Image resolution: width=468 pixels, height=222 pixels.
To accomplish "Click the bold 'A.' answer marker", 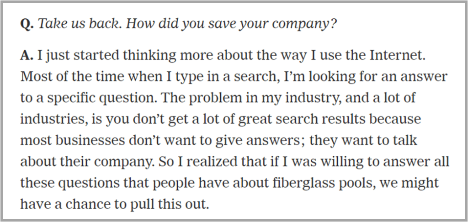I will click(x=27, y=56).
